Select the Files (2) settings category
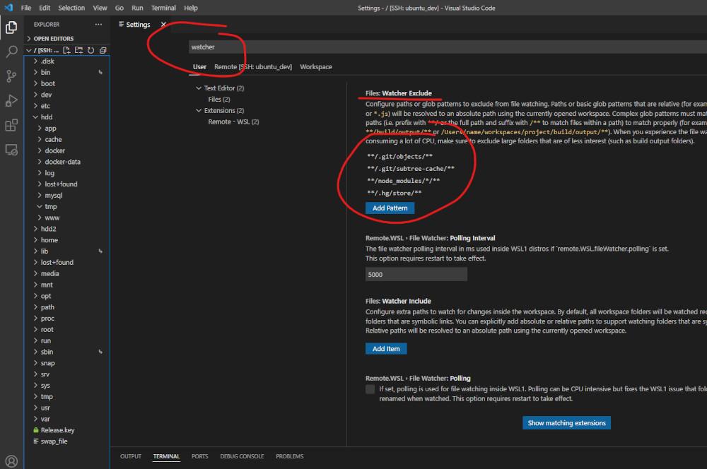707x469 pixels. [219, 99]
